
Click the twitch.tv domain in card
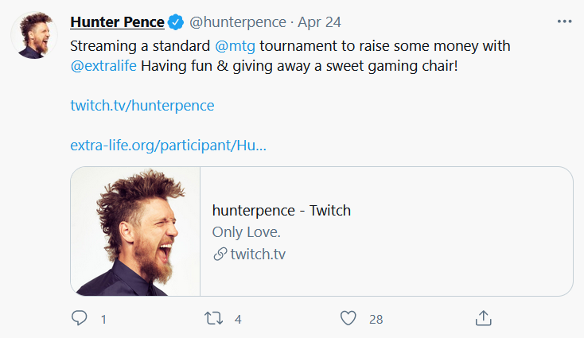pos(258,254)
